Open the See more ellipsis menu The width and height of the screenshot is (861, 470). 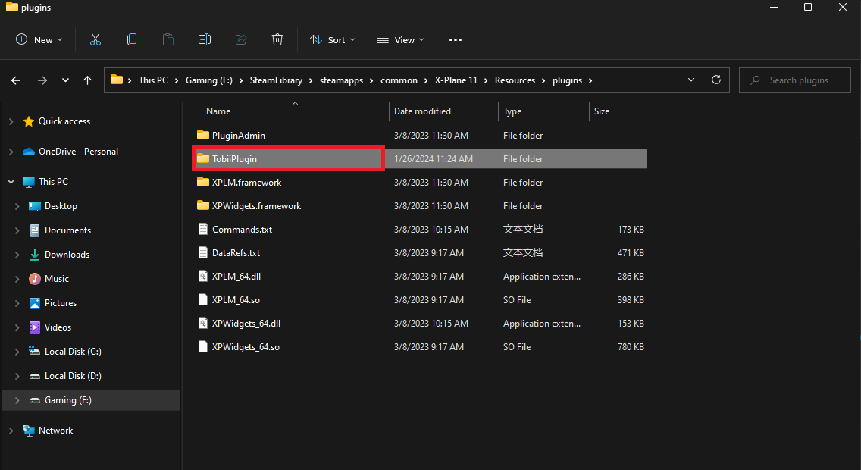(456, 40)
